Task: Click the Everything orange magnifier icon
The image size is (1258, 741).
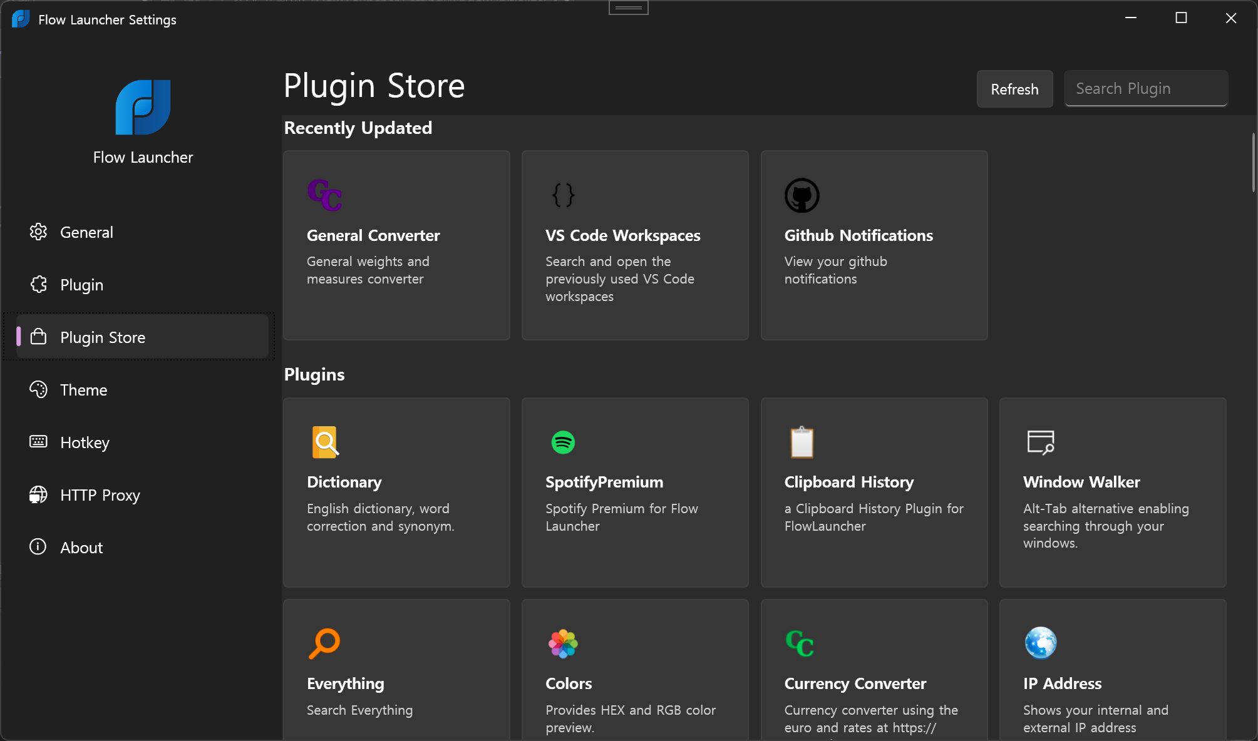Action: click(324, 643)
